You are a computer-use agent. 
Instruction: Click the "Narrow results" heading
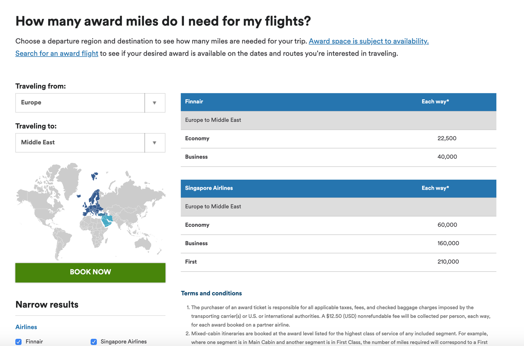coord(47,305)
